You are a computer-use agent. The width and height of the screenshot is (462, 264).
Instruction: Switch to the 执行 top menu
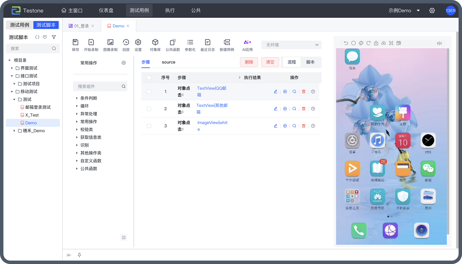[x=170, y=11]
